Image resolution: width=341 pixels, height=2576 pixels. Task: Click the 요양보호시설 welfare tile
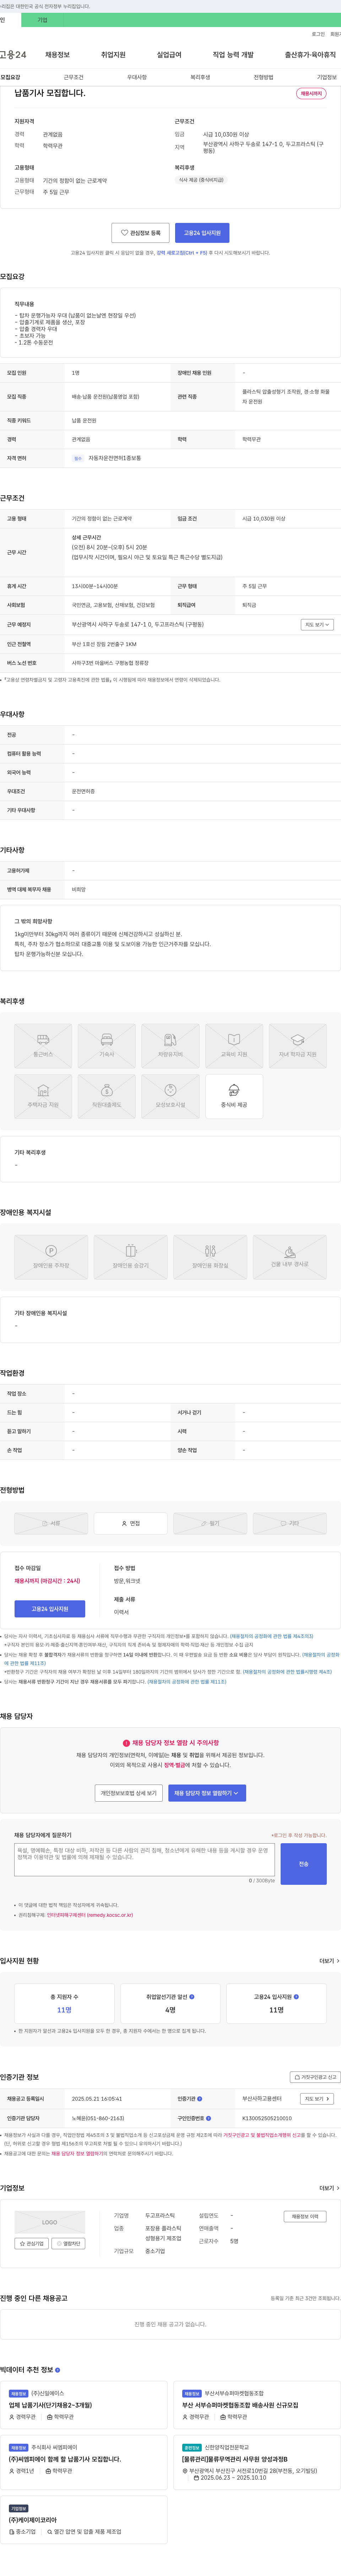[170, 1096]
